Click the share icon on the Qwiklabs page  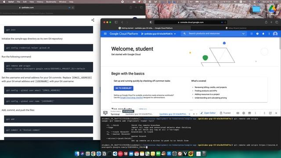pos(93,20)
